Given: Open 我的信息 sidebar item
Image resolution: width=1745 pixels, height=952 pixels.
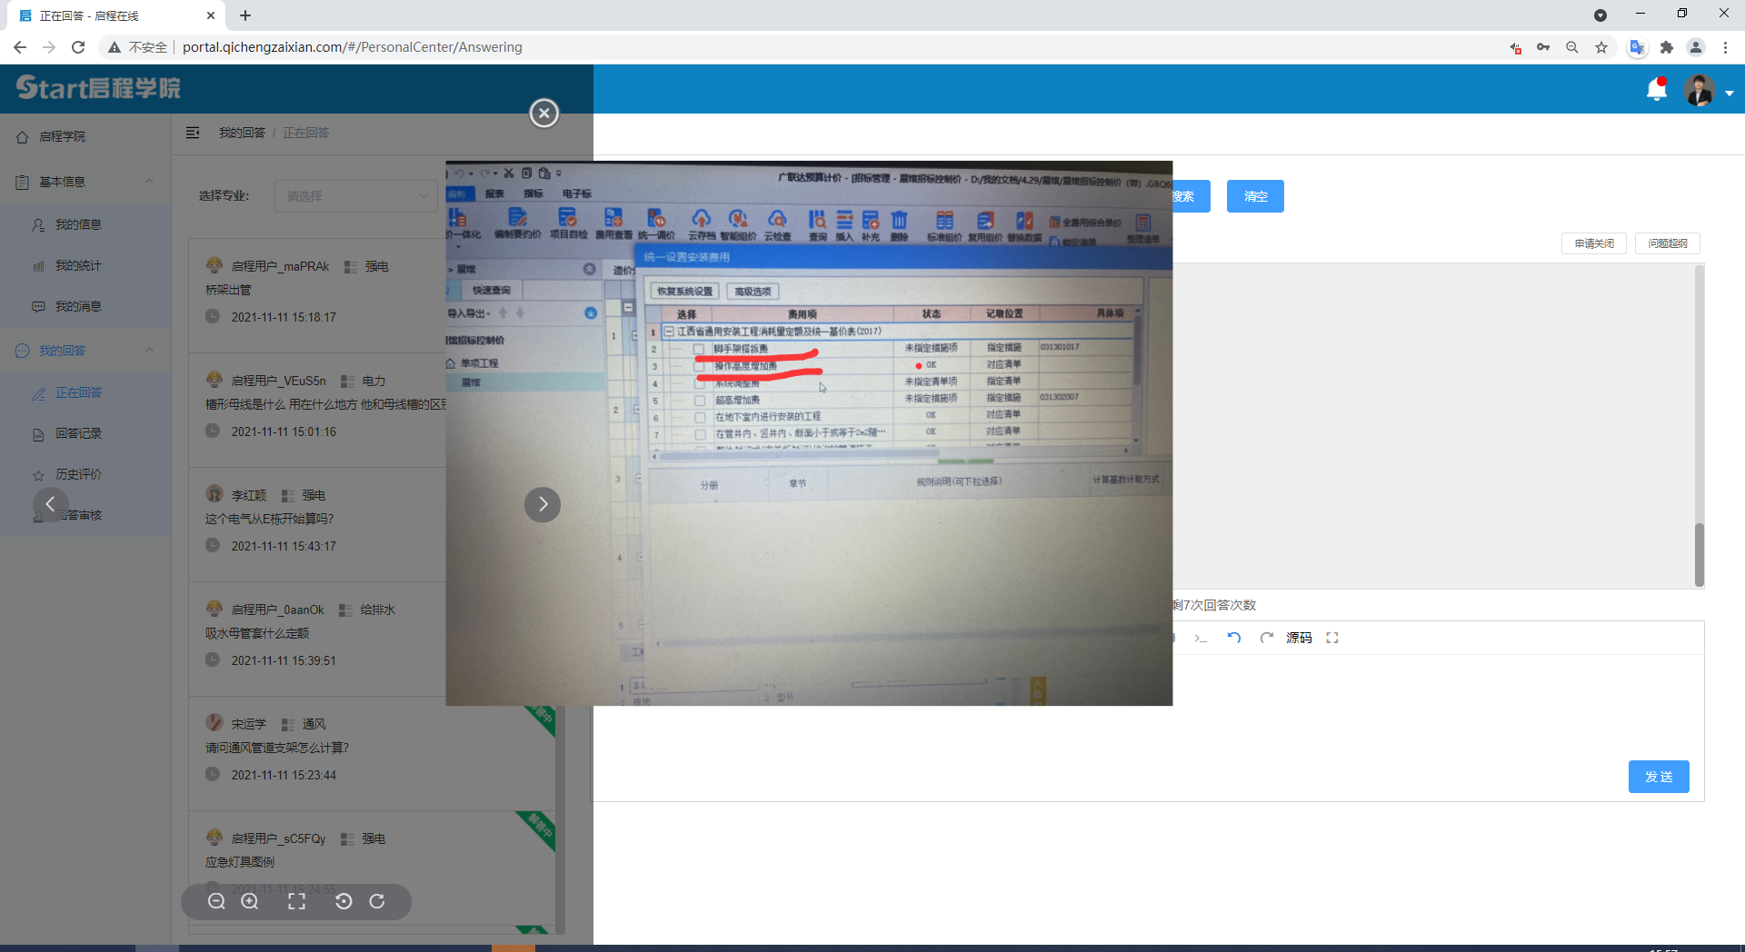Looking at the screenshot, I should (78, 224).
